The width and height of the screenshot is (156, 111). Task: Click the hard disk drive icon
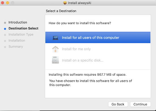(x=55, y=60)
